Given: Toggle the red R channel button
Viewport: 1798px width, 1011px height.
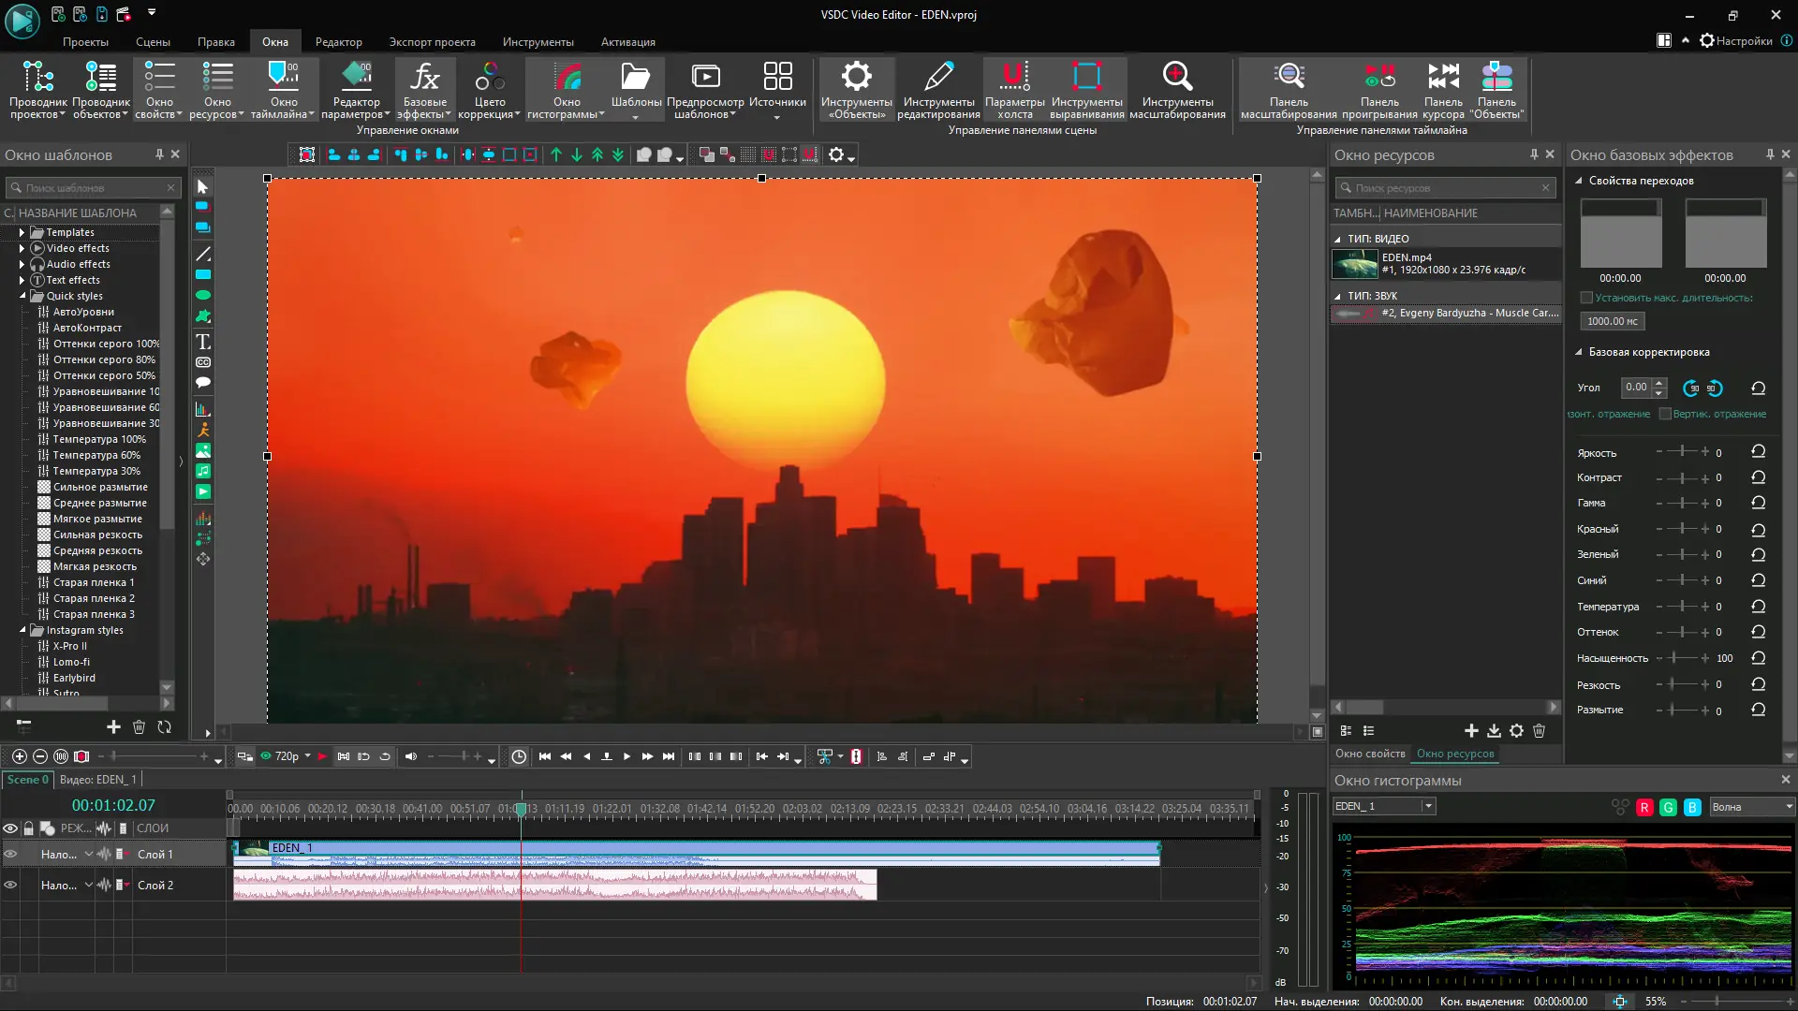Looking at the screenshot, I should pyautogui.click(x=1644, y=807).
